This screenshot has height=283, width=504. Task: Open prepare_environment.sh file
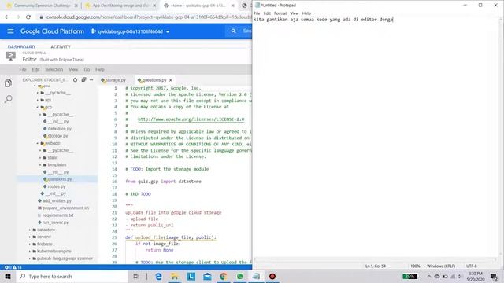coord(66,208)
